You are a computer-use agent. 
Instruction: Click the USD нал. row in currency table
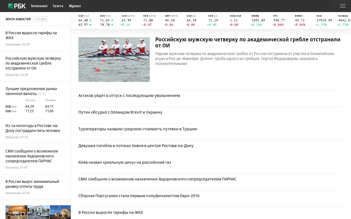tap(30, 106)
